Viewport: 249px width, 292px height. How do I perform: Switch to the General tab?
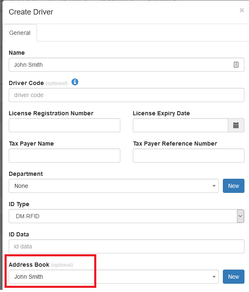20,33
